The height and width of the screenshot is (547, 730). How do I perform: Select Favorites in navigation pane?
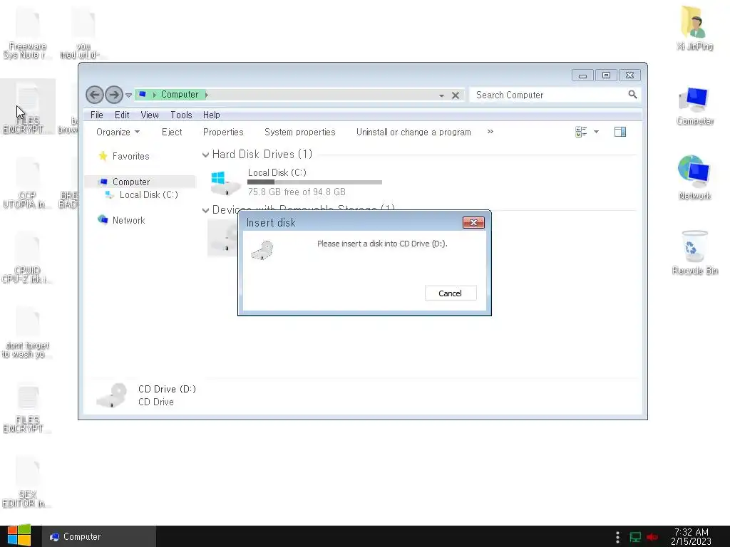click(124, 156)
